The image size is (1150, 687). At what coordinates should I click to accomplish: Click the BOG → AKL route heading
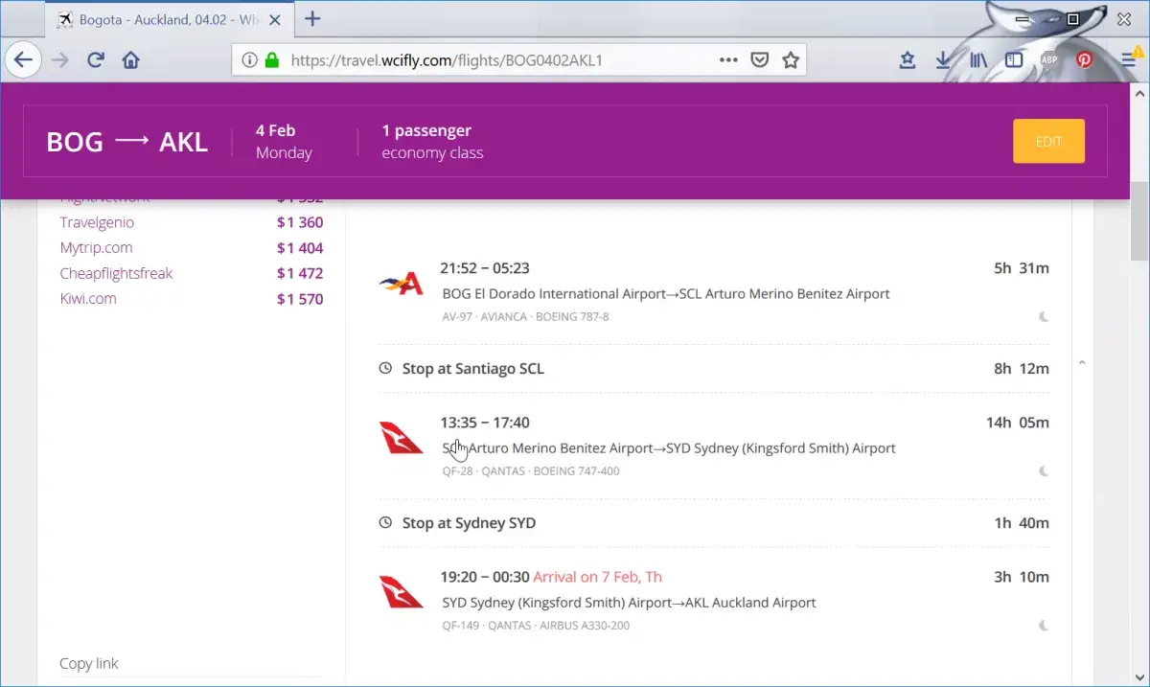tap(127, 141)
